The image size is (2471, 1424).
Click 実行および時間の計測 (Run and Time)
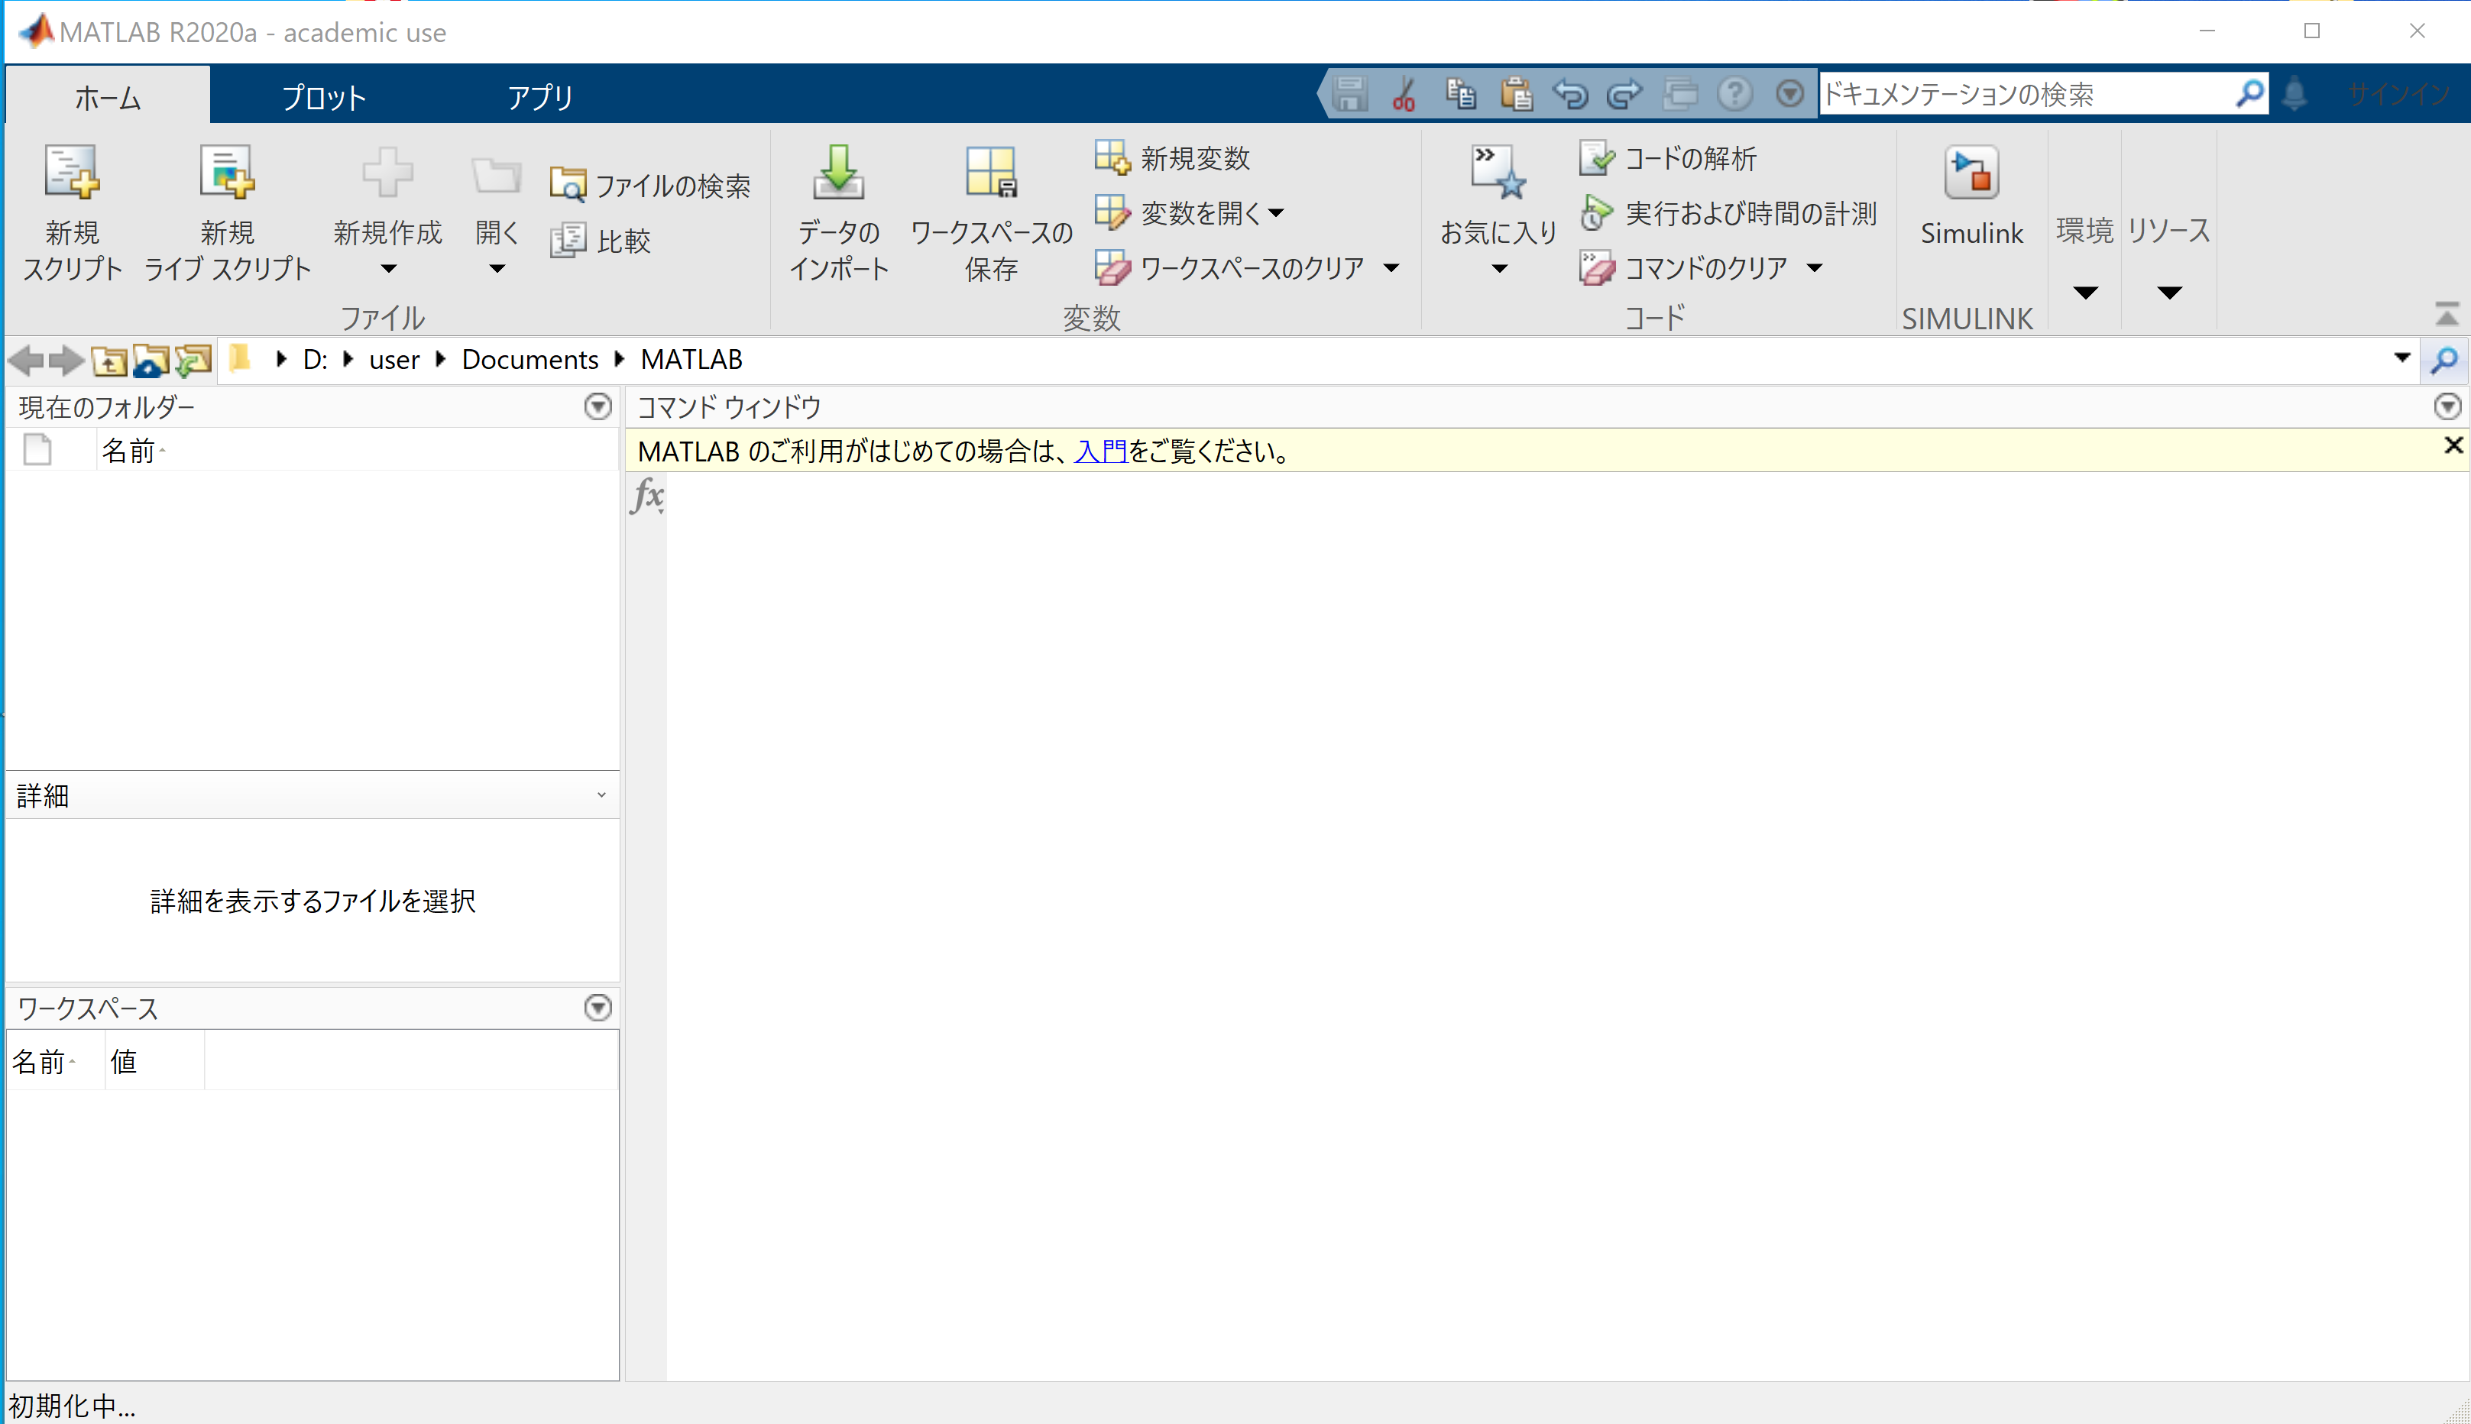[x=1728, y=212]
